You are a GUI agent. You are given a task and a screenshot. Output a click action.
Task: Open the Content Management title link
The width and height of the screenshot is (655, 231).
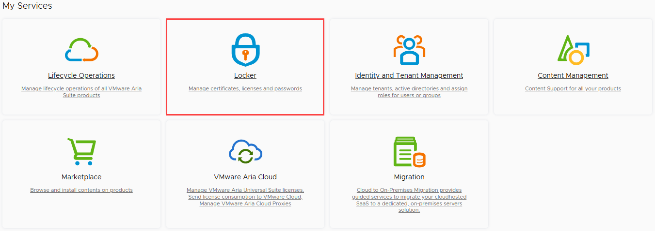573,76
